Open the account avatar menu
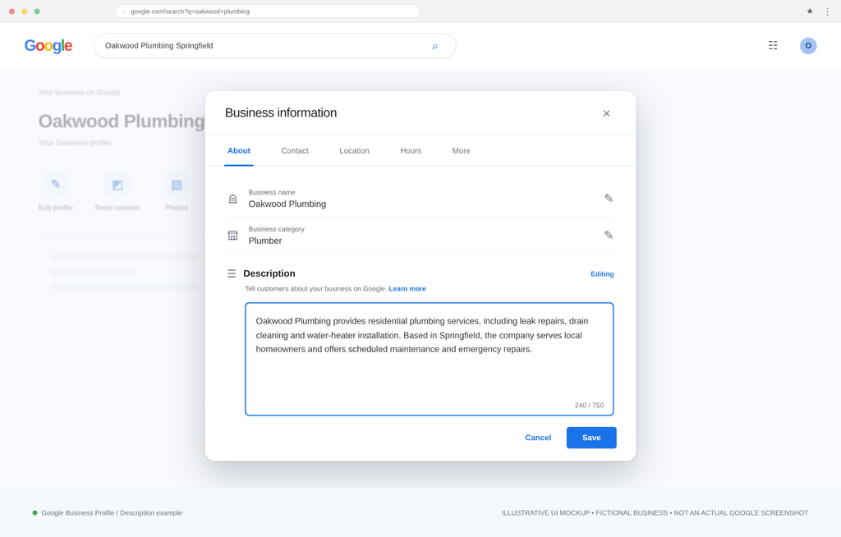 pyautogui.click(x=808, y=46)
